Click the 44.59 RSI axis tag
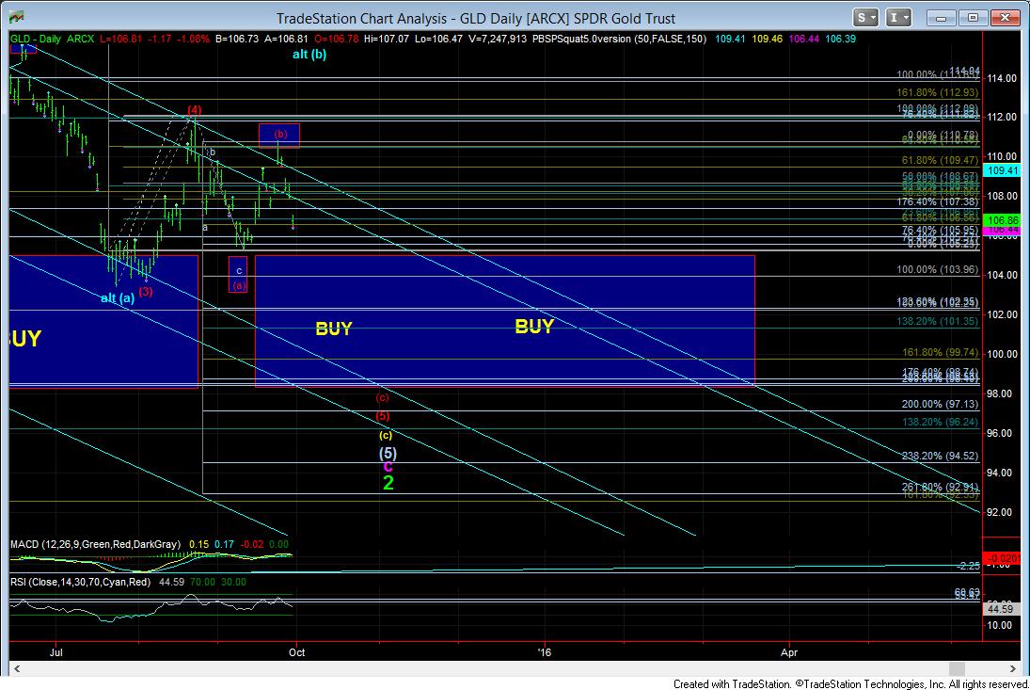The height and width of the screenshot is (690, 1030). coord(1002,609)
